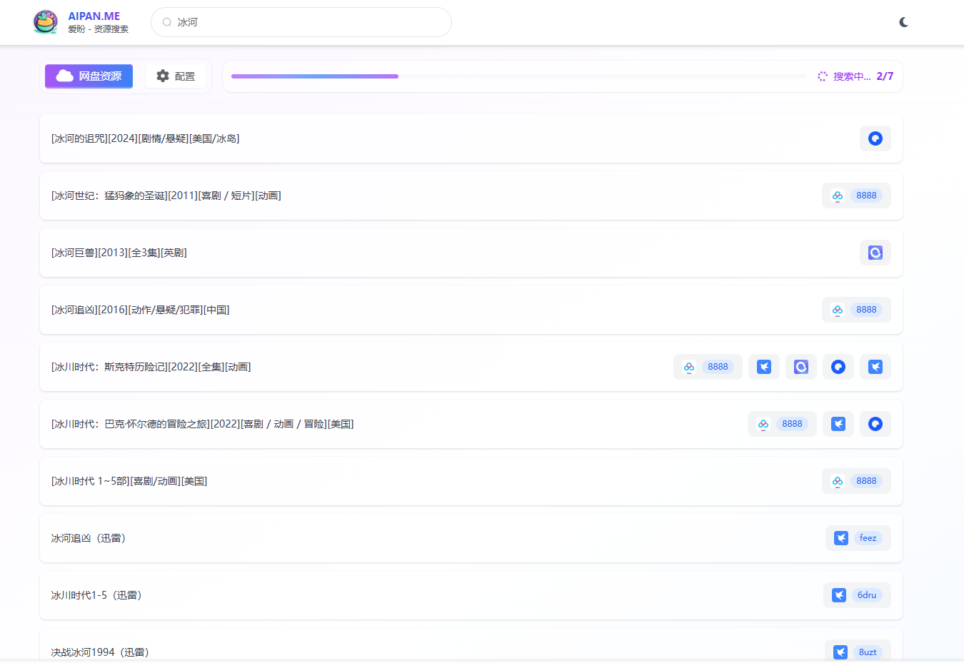Select the 网盘资源 tab
Image resolution: width=964 pixels, height=663 pixels.
[89, 76]
